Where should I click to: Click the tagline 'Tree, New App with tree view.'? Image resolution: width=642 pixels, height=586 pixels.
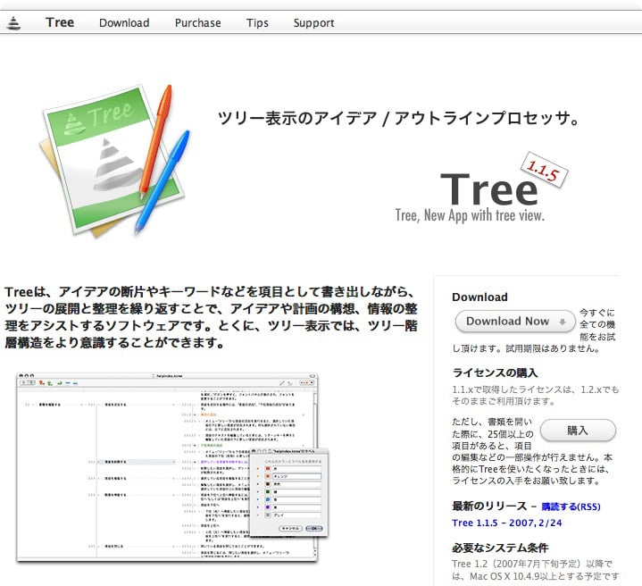click(470, 215)
